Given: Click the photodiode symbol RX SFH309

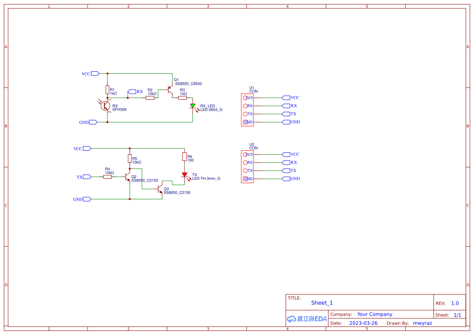Looking at the screenshot, I should point(105,106).
